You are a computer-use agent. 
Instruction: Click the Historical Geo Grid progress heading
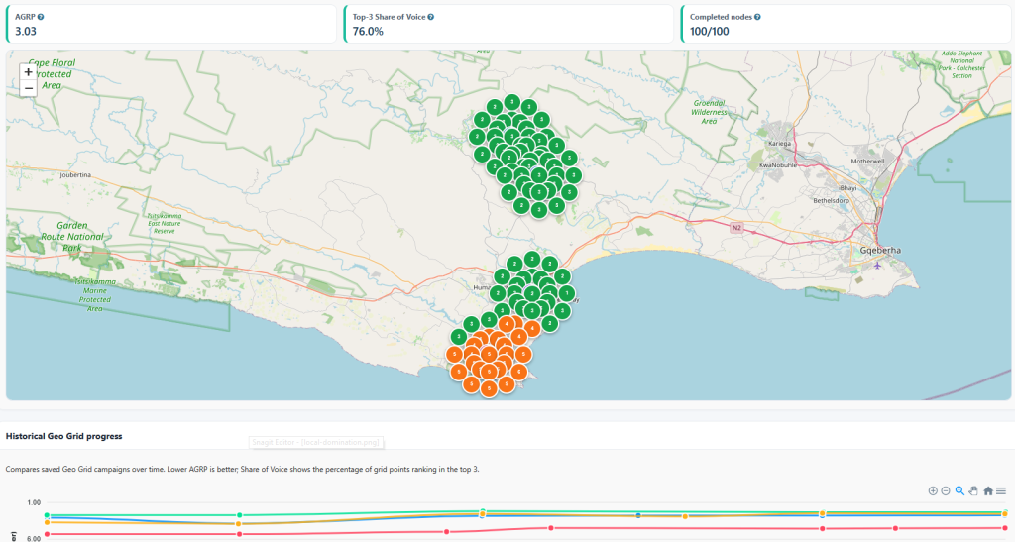(x=64, y=436)
